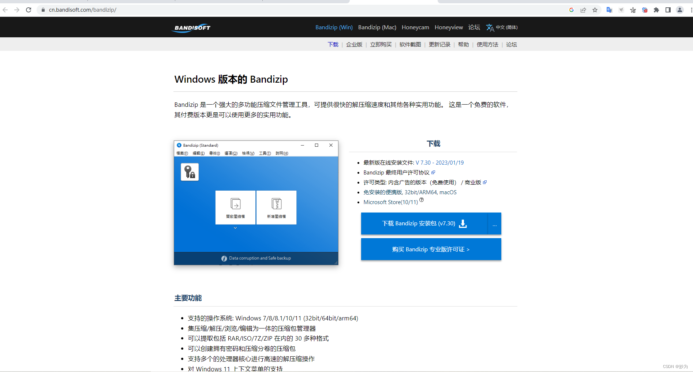This screenshot has width=693, height=372.
Task: Bookmark this page with the star icon
Action: tap(595, 10)
